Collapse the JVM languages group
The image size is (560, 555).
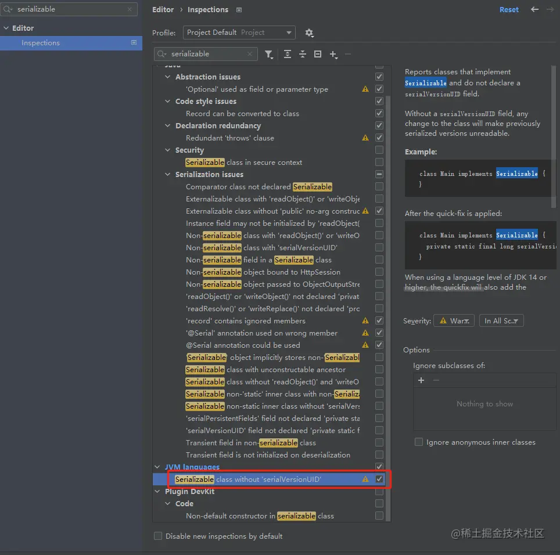coord(157,467)
